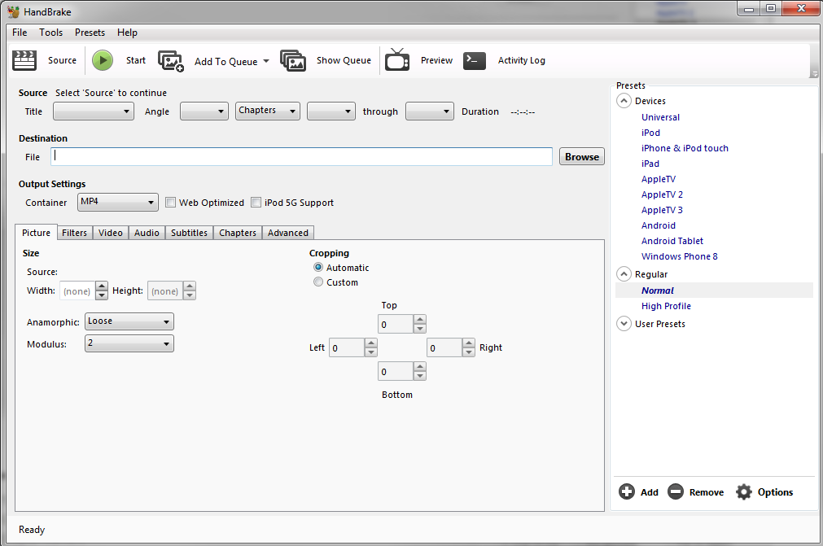823x546 pixels.
Task: Click the Preview toolbar label
Action: [436, 60]
